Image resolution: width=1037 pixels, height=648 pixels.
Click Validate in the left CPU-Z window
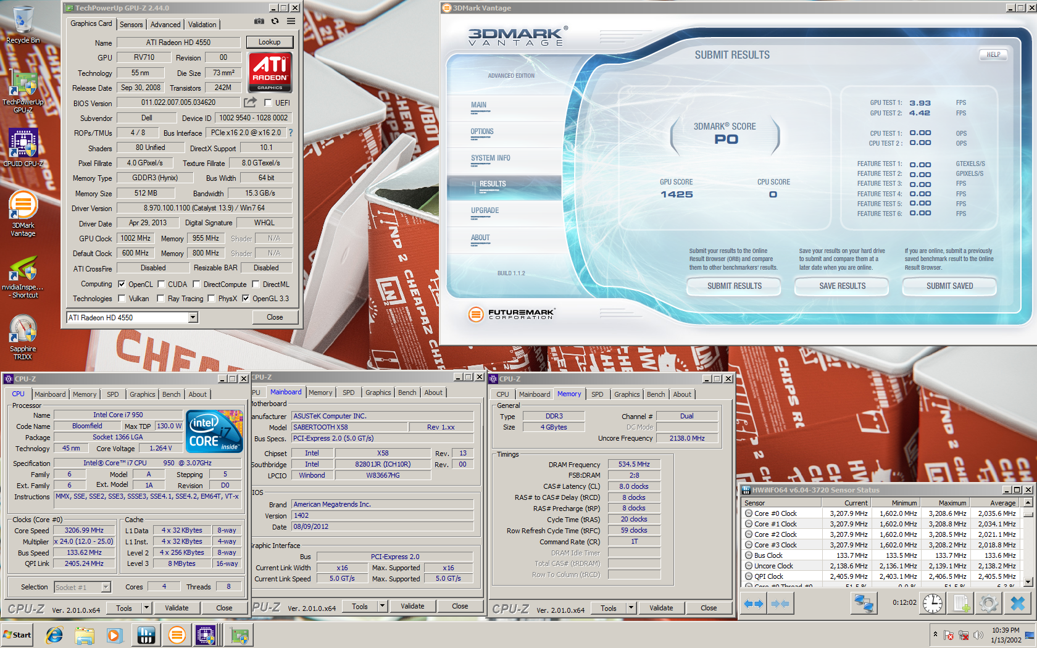(177, 608)
